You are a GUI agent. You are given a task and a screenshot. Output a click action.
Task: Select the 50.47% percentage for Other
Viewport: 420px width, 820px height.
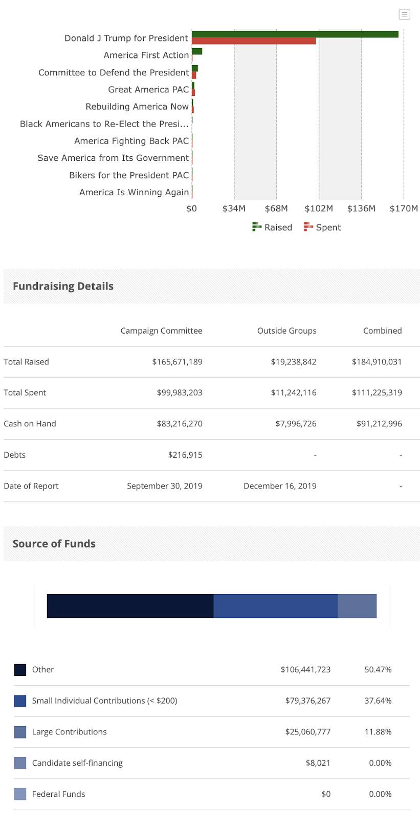coord(378,669)
